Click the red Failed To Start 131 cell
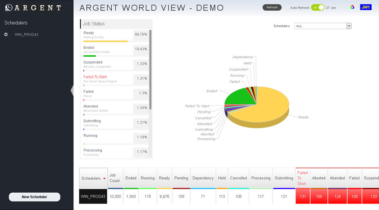The height and width of the screenshot is (210, 379). 302,196
